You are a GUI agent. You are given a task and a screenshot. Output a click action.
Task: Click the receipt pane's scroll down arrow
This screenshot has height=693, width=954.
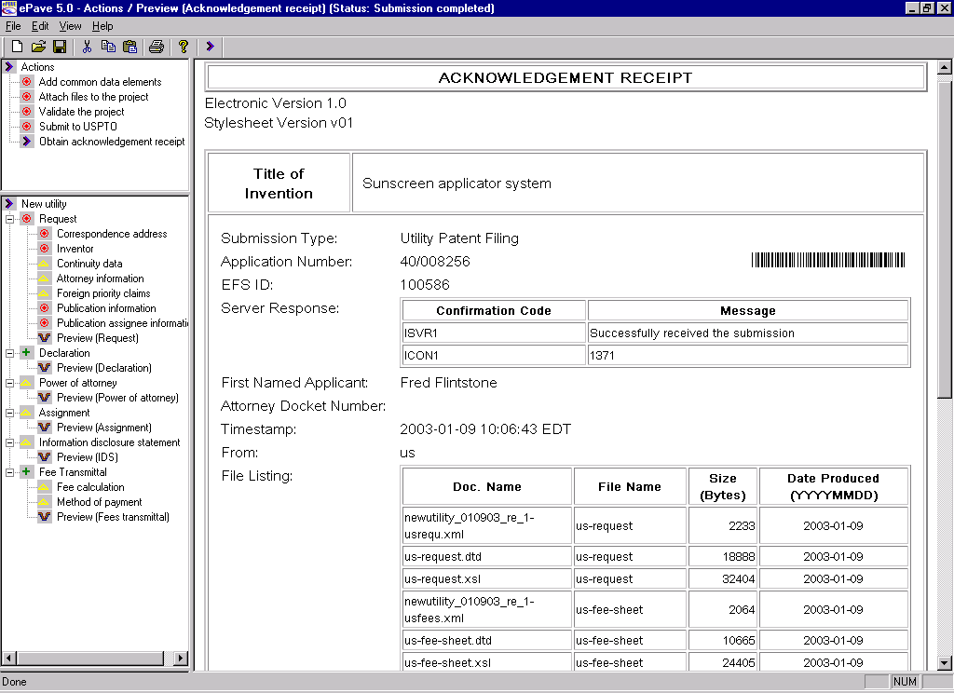pyautogui.click(x=945, y=662)
